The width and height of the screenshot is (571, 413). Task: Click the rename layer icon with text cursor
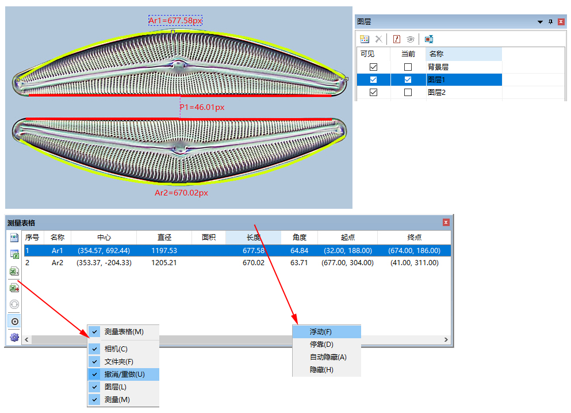429,39
